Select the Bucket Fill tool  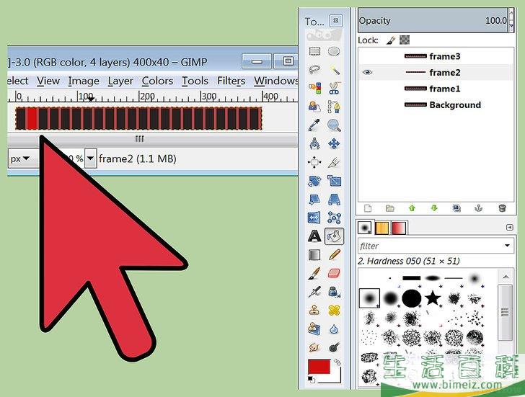pyautogui.click(x=334, y=236)
